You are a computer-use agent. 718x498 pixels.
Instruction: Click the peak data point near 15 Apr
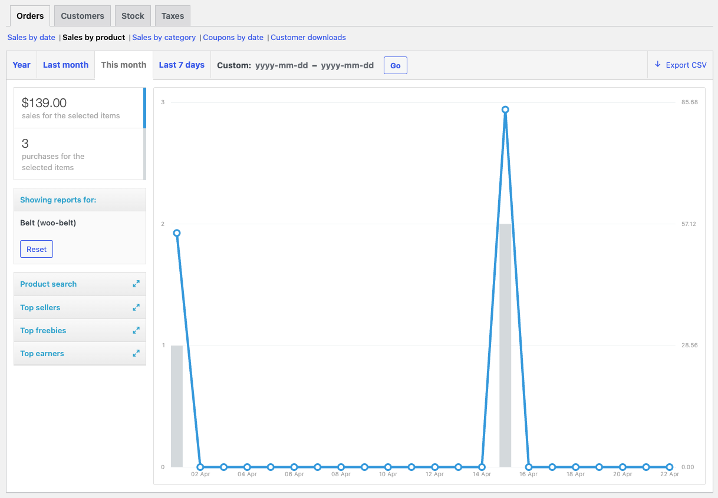pyautogui.click(x=505, y=109)
